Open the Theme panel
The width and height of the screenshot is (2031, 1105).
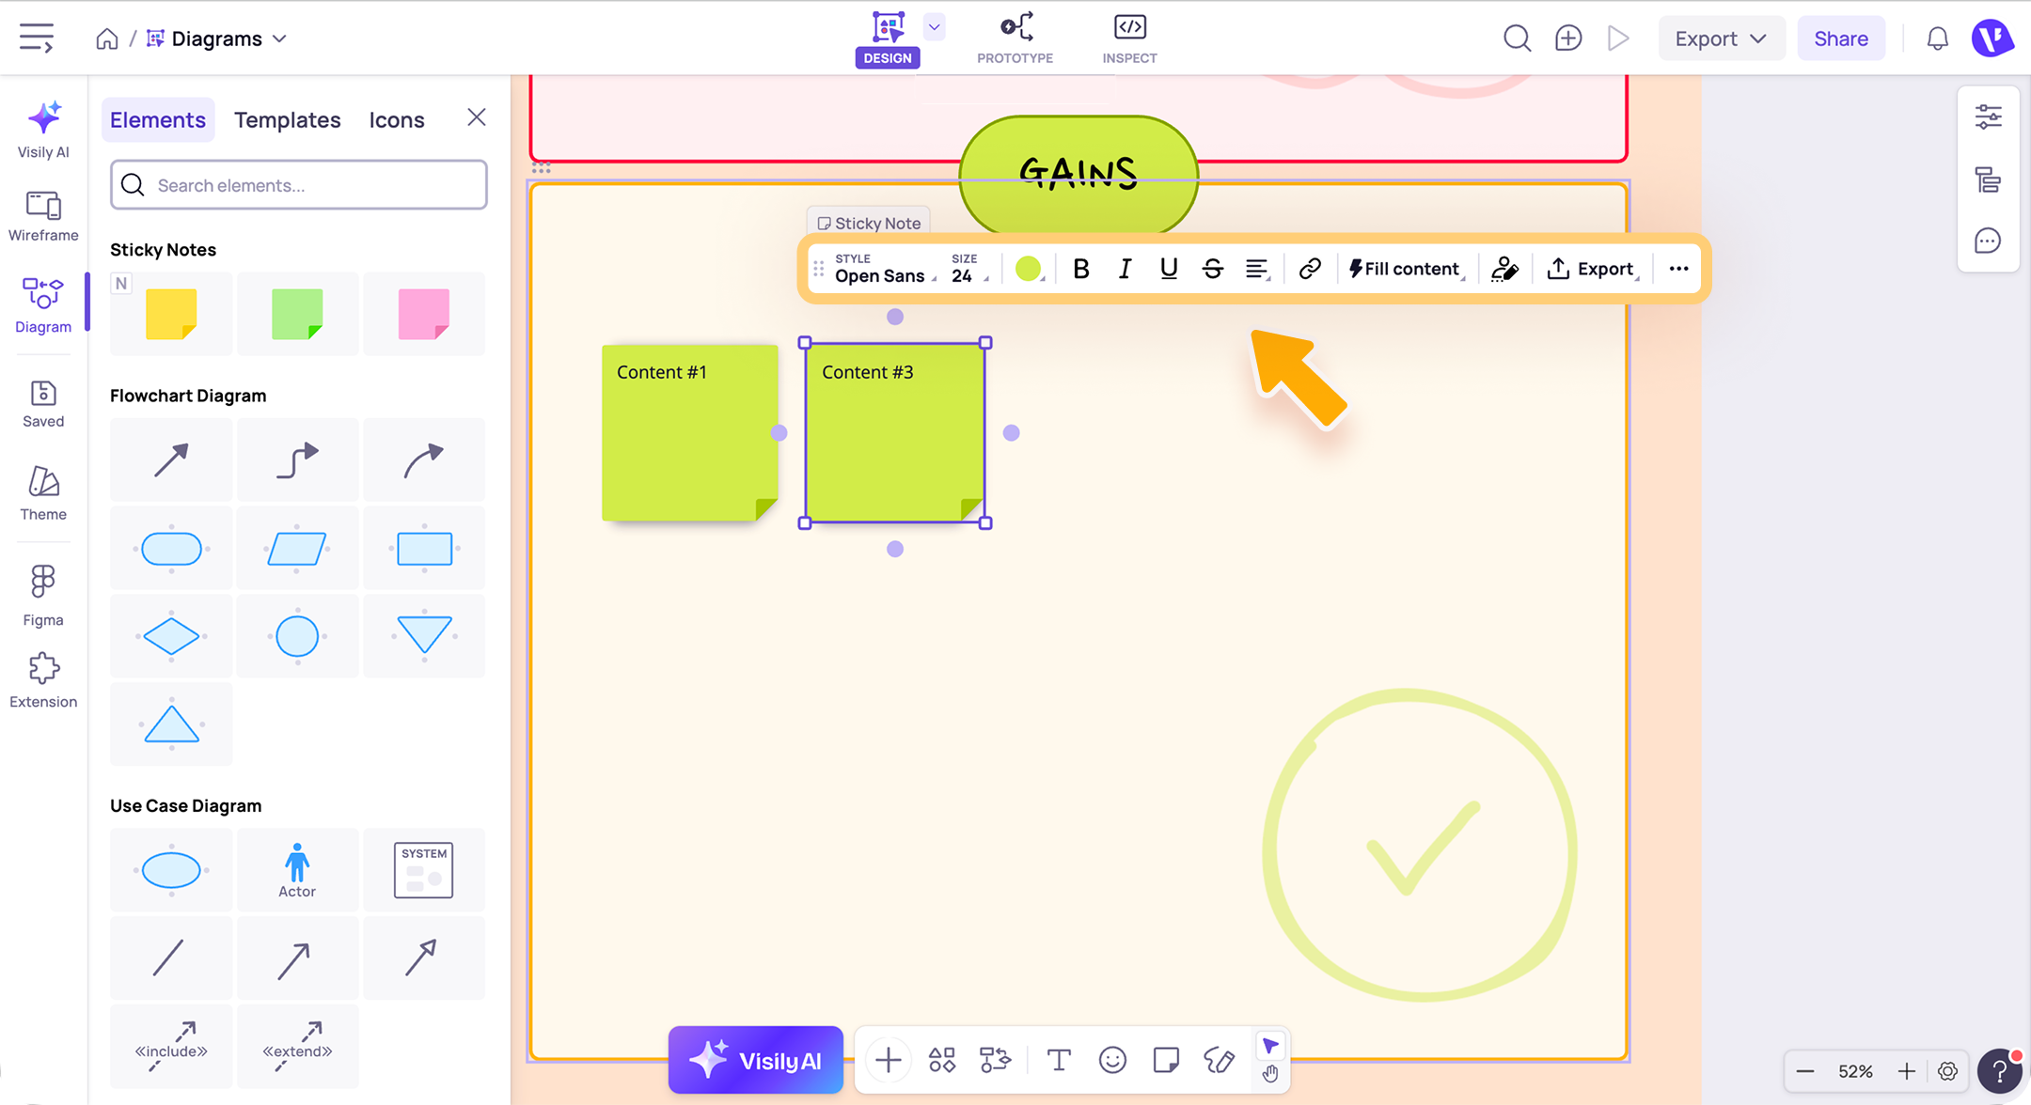tap(43, 494)
